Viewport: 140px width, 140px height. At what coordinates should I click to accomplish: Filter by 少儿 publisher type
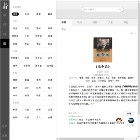point(38,117)
